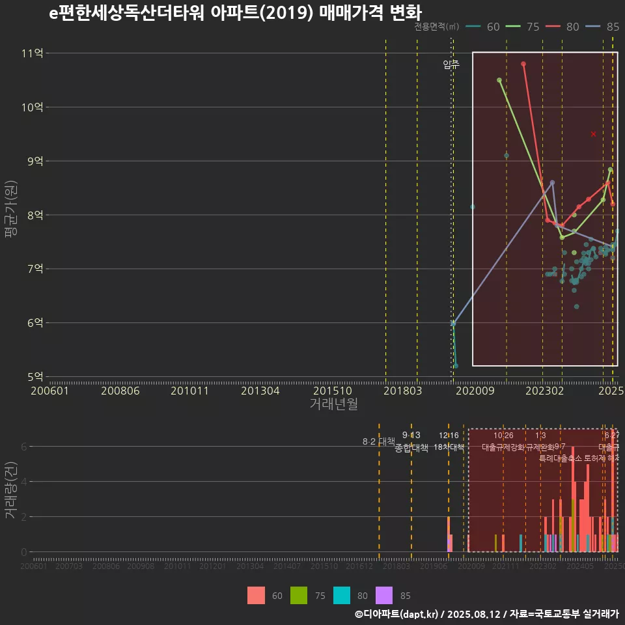Click the lowest teal point near 6.3억
Screen dimensions: 625x625
(x=576, y=307)
